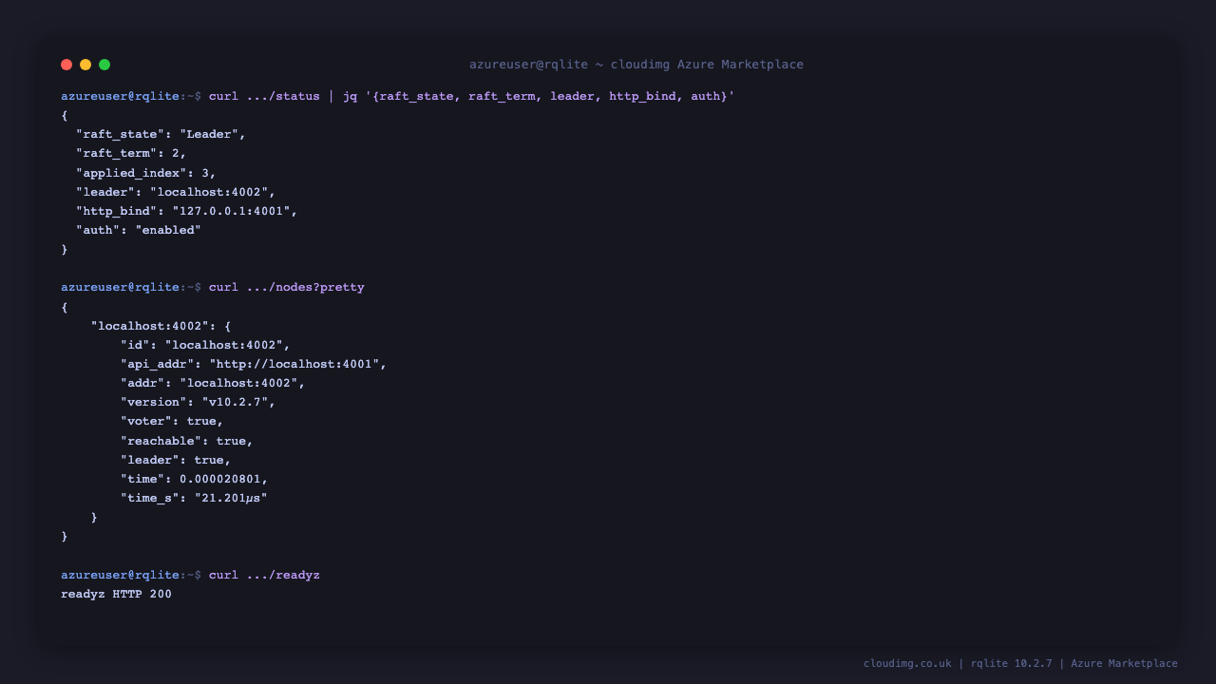The height and width of the screenshot is (684, 1216).
Task: Click the green maximize window dot
Action: pos(104,65)
